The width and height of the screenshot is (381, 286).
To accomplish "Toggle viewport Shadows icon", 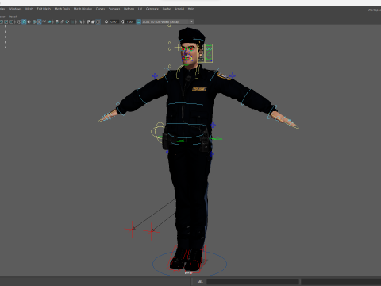I will click(49, 21).
